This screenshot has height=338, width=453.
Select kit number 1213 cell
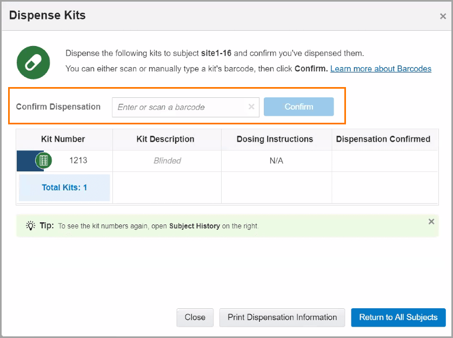78,161
